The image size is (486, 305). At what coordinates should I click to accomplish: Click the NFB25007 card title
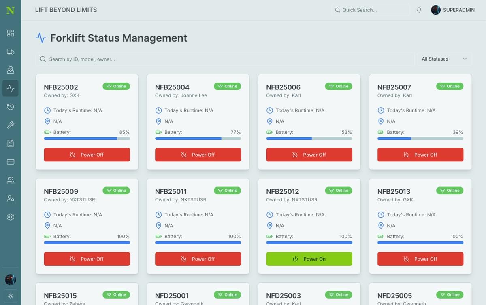[x=394, y=87]
